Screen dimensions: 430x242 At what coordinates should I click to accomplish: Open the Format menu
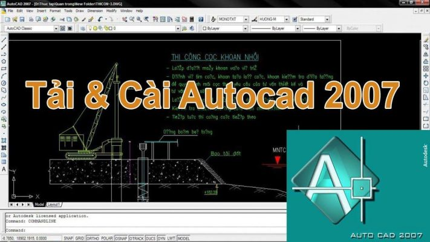point(55,11)
